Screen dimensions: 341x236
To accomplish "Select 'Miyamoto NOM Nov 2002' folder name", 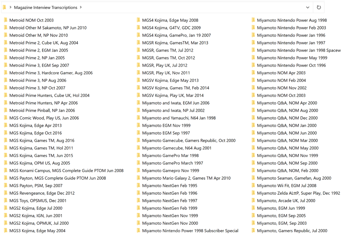I will click(x=282, y=88).
